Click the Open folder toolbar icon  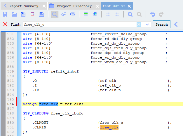(x=14, y=14)
